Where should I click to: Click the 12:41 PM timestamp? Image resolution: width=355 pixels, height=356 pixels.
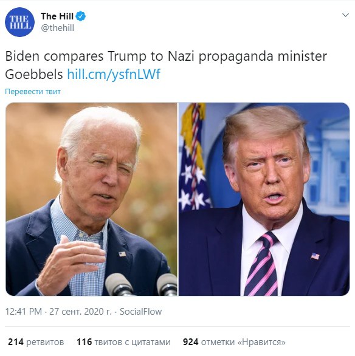point(24,312)
